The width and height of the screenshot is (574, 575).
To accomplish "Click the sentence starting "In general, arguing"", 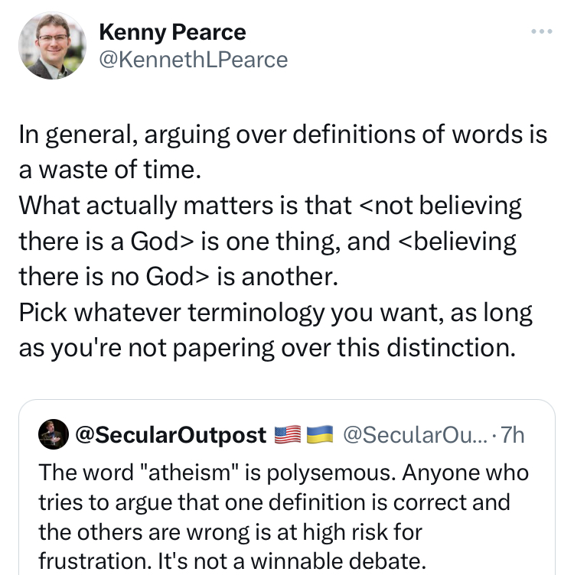I will (x=283, y=134).
